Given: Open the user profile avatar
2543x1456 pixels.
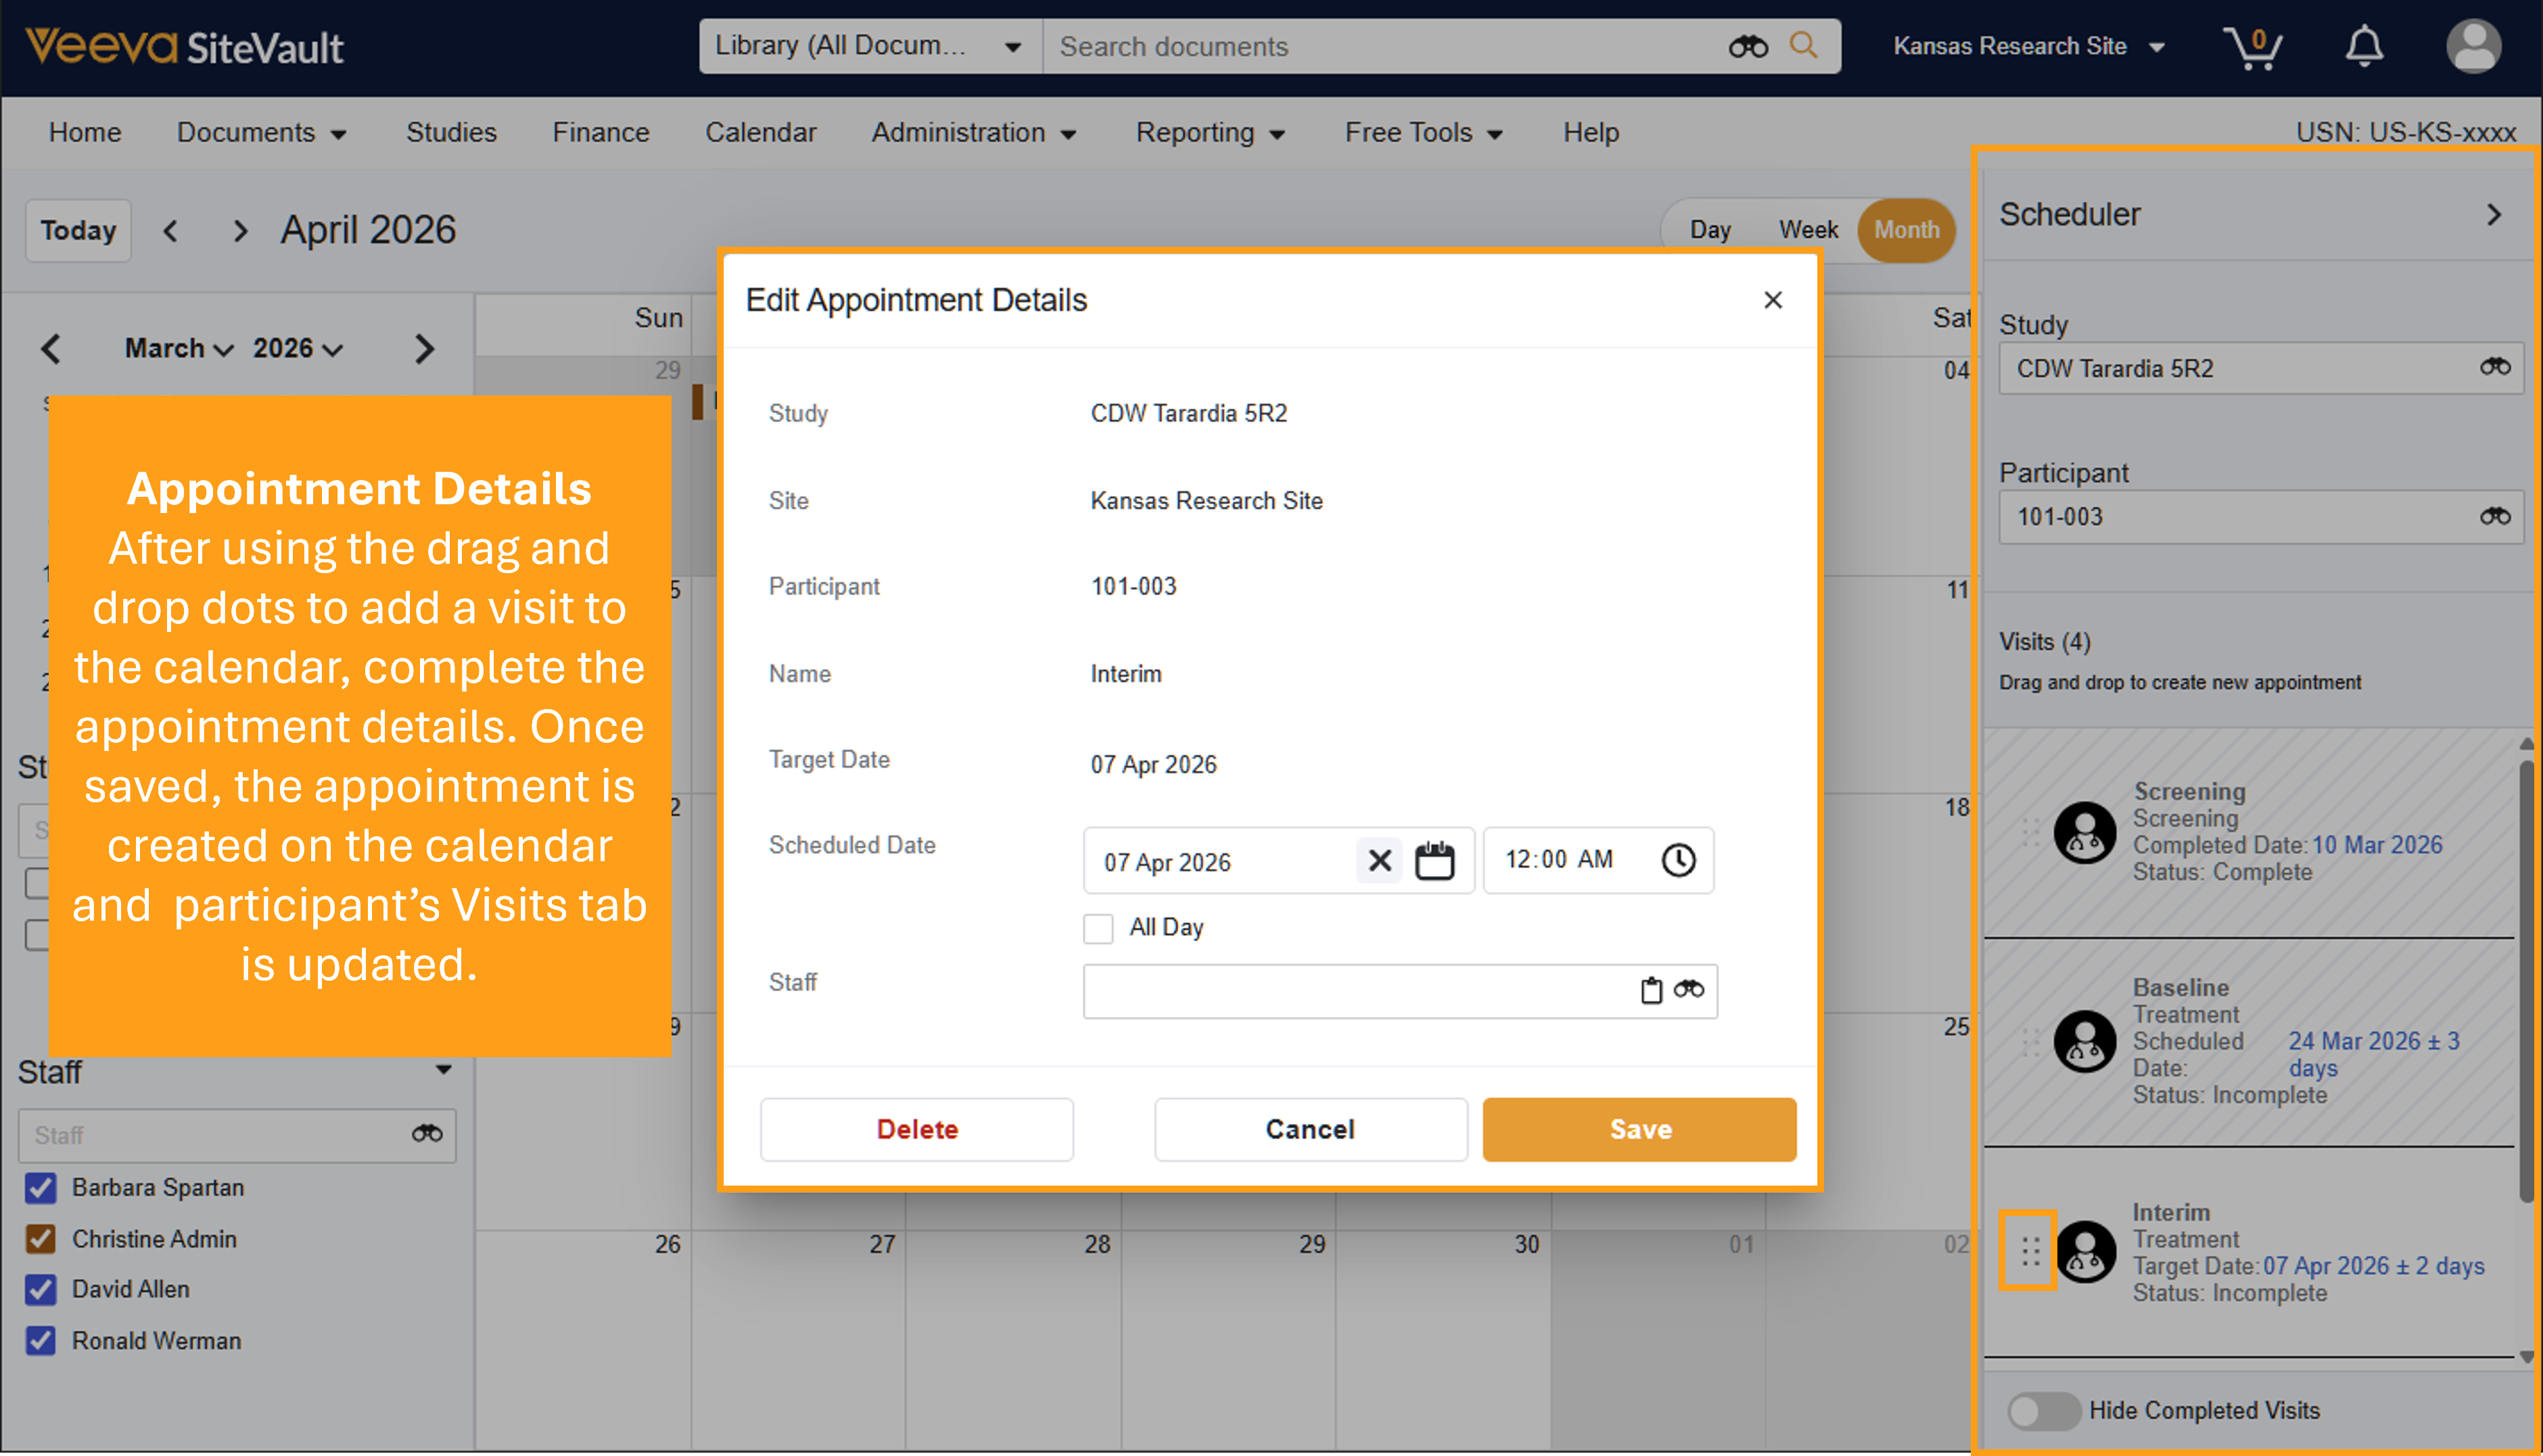Looking at the screenshot, I should click(2473, 46).
